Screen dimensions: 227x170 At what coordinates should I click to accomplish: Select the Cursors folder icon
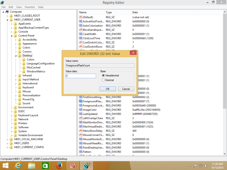click(20, 51)
